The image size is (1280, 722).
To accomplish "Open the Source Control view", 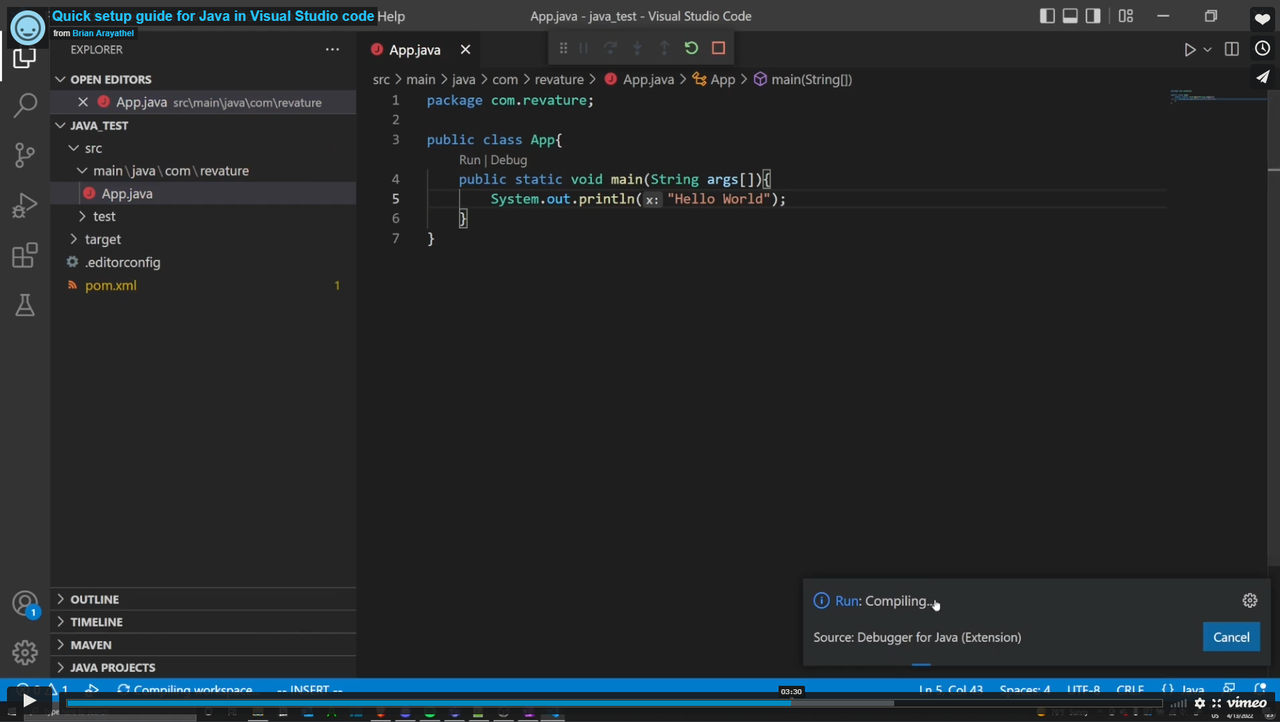I will click(25, 155).
